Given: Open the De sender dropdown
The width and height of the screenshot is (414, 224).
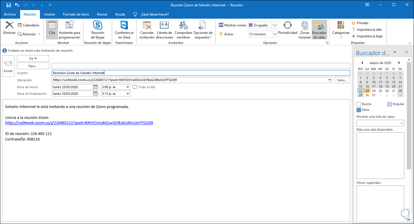Looking at the screenshot, I should [x=33, y=59].
